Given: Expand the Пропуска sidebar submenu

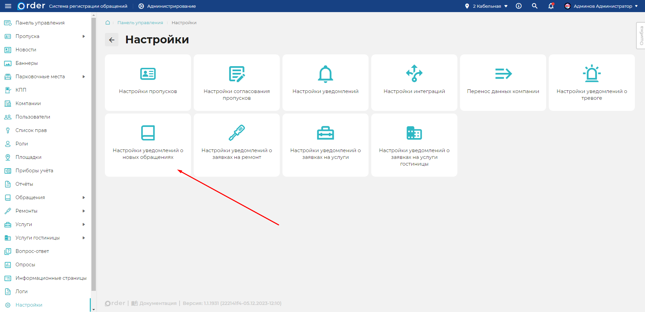Looking at the screenshot, I should click(x=84, y=36).
